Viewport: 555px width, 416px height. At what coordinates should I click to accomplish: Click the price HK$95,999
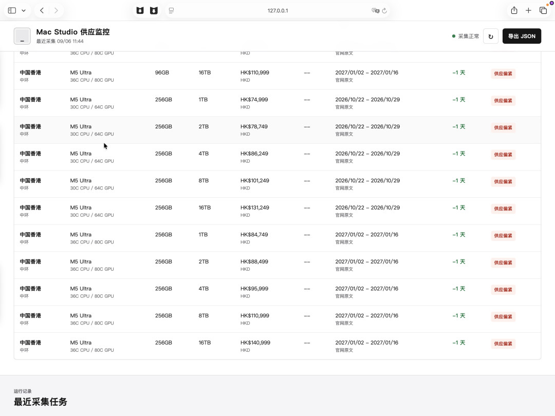coord(254,289)
